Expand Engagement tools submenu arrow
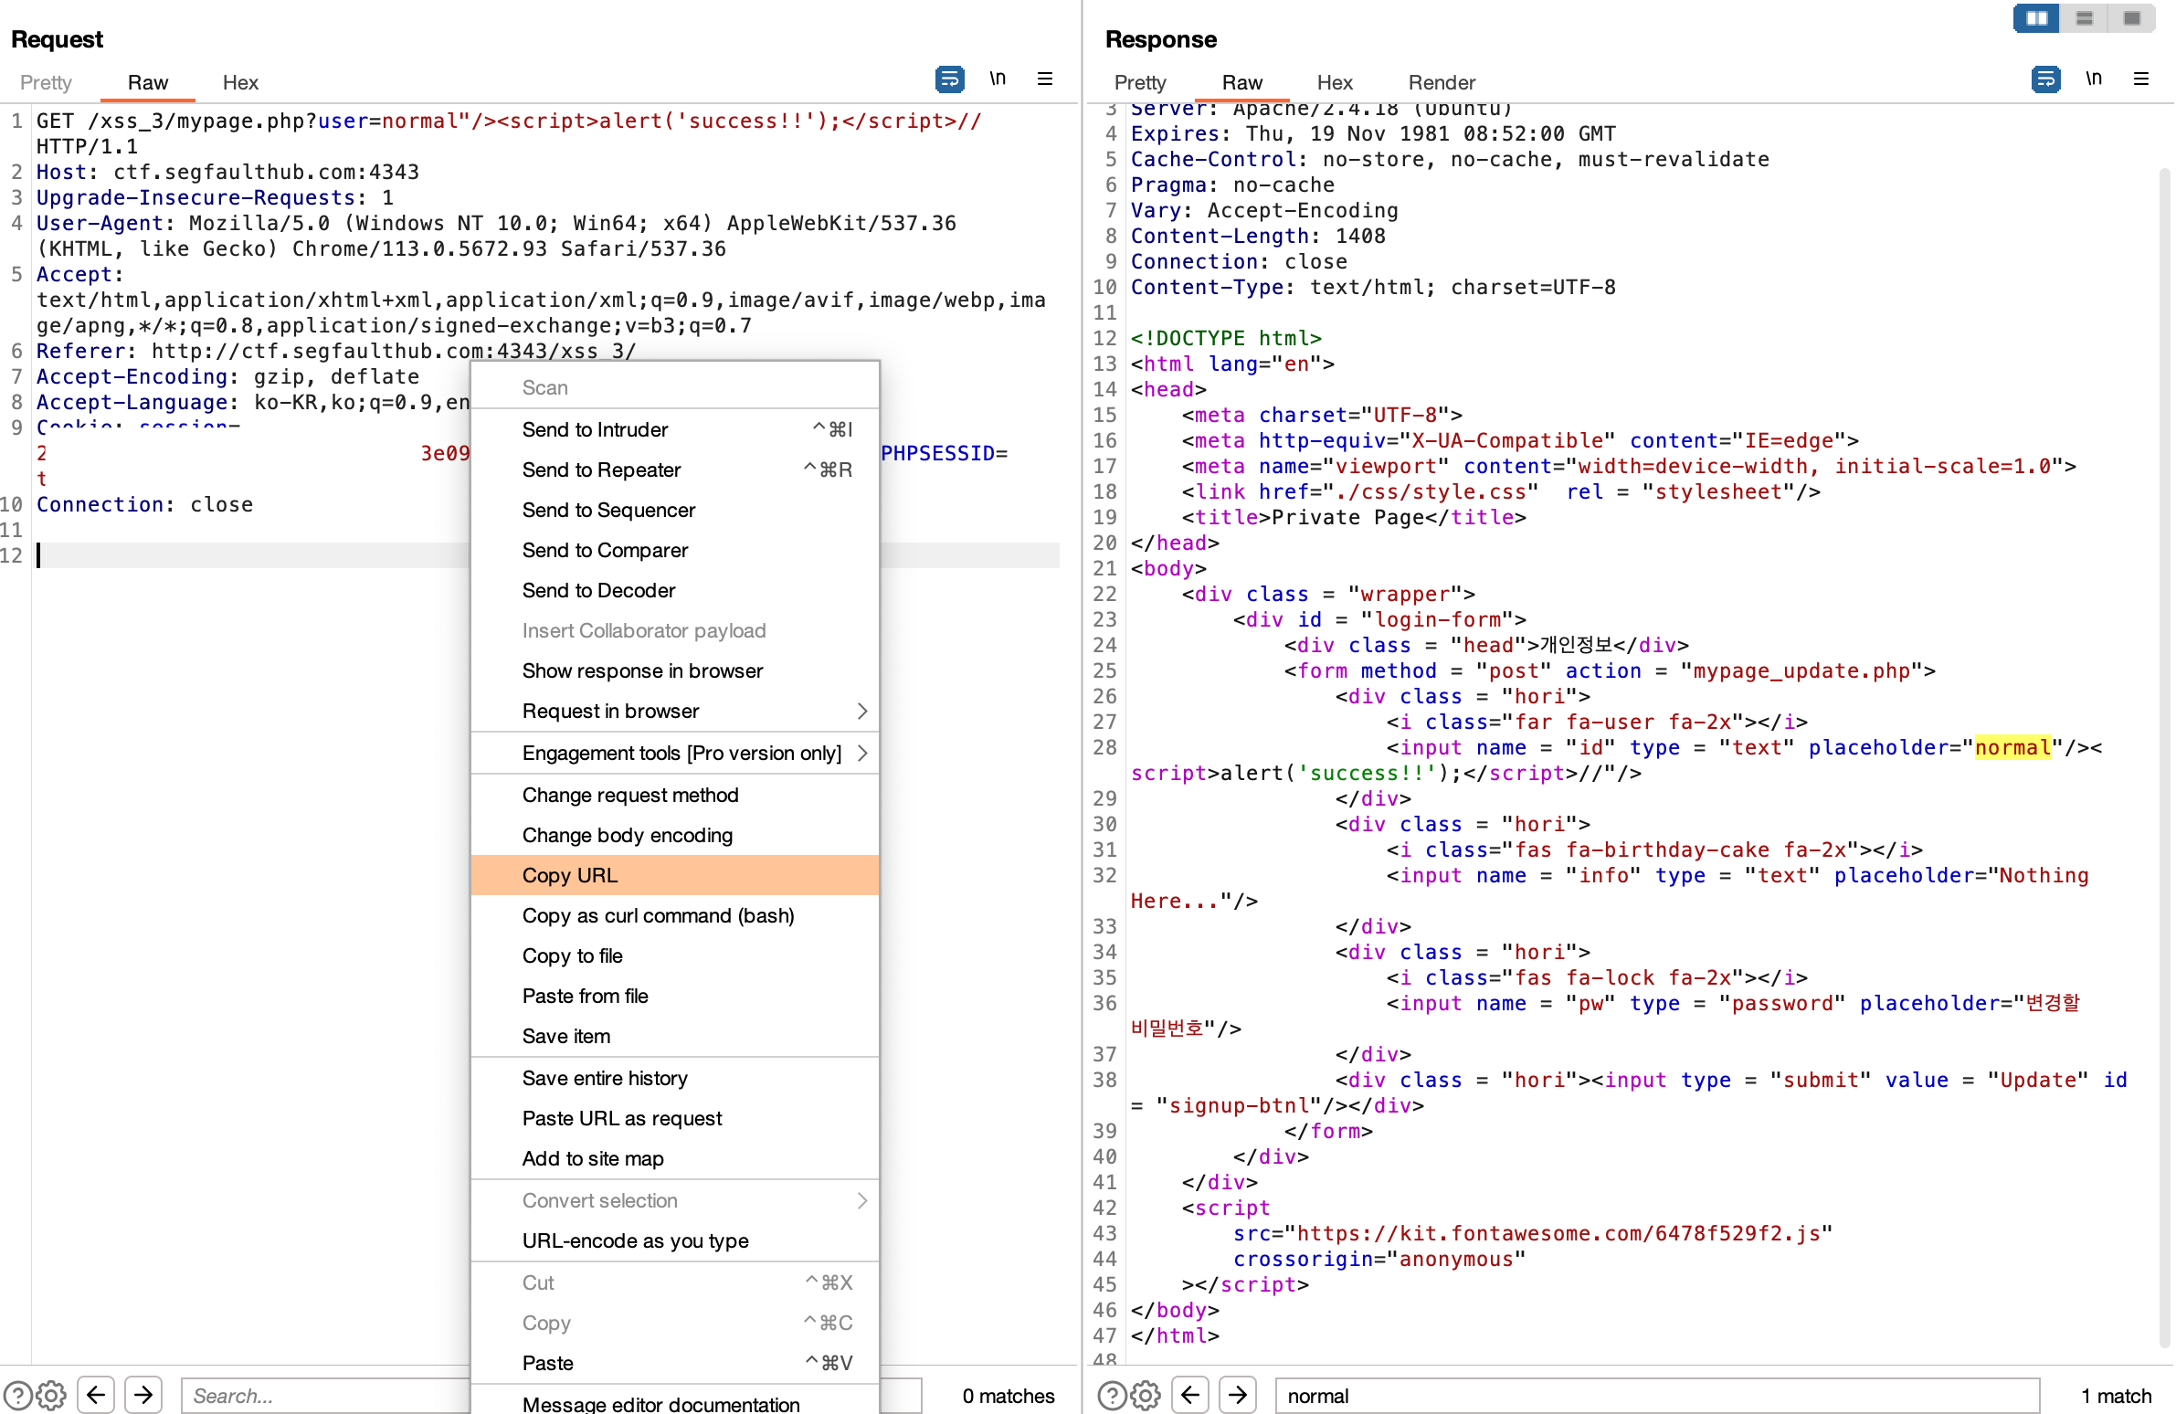The width and height of the screenshot is (2176, 1414). [861, 754]
